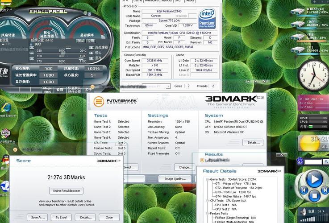Start playback with the blue Play button
Image resolution: width=329 pixels, height=223 pixels.
point(314,179)
